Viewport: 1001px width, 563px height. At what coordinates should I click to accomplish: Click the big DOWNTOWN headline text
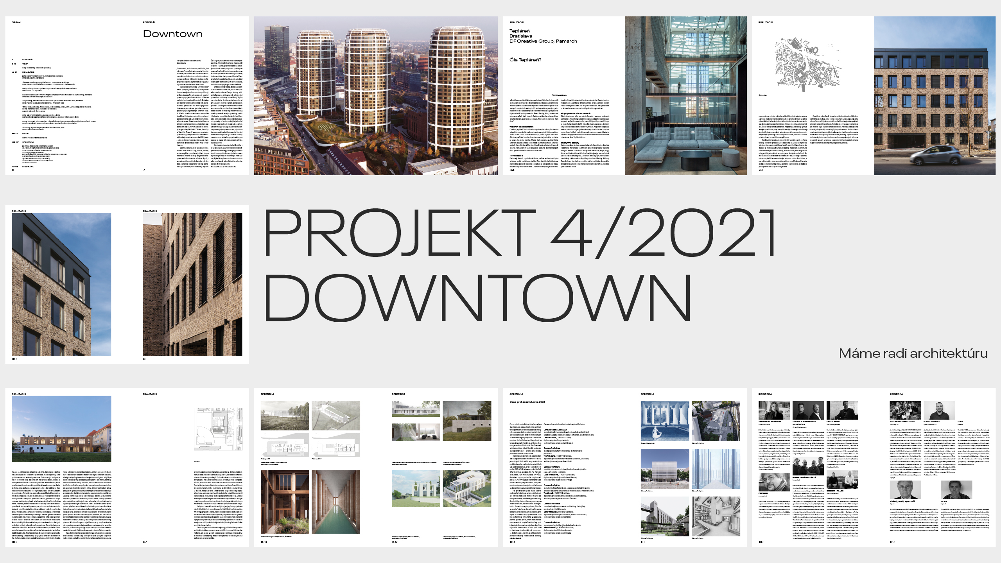[478, 298]
